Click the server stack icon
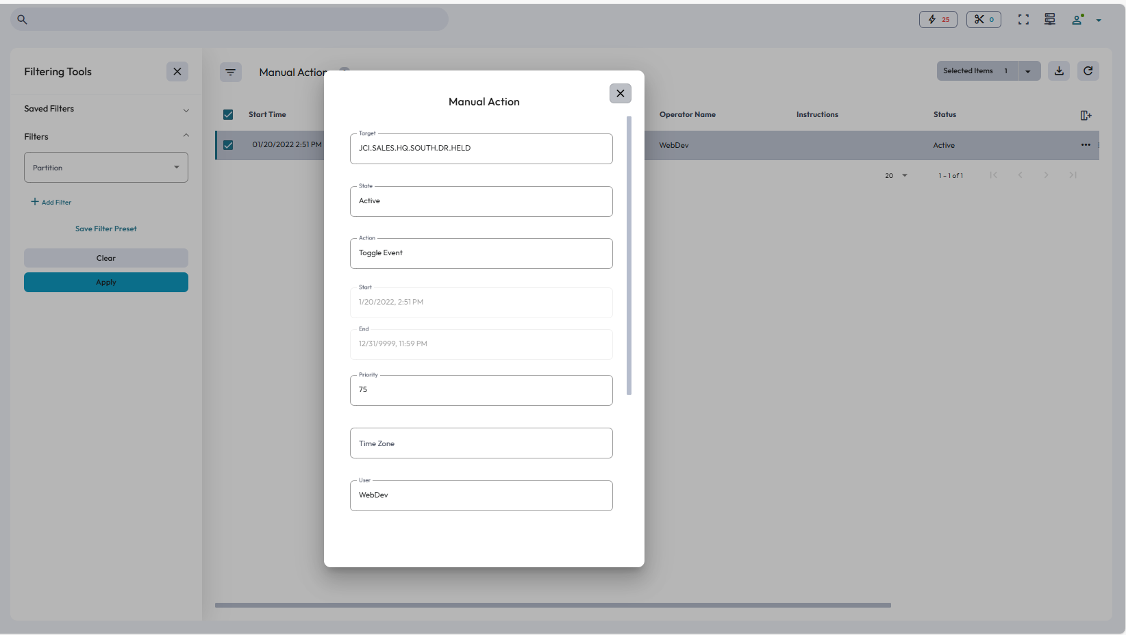 1049,20
